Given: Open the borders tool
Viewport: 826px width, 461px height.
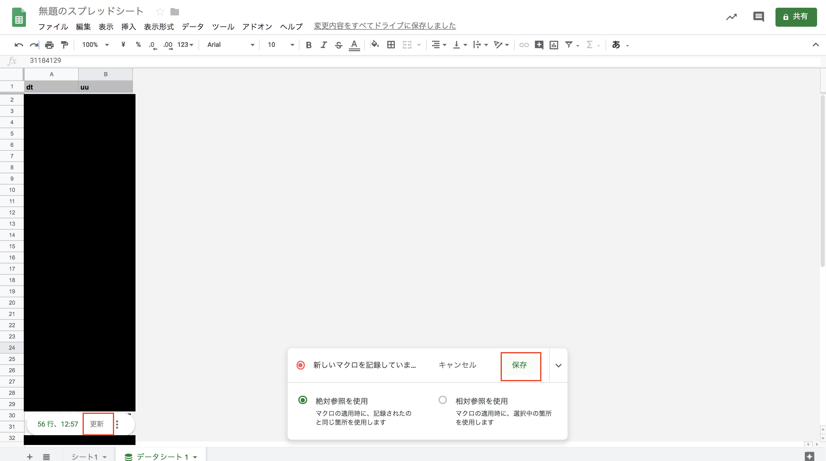Looking at the screenshot, I should click(x=391, y=45).
